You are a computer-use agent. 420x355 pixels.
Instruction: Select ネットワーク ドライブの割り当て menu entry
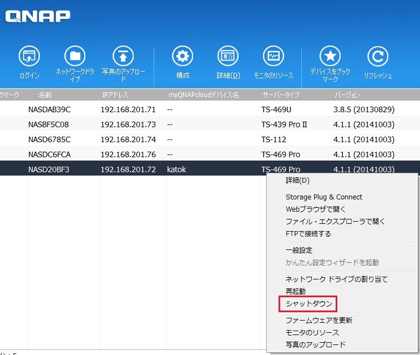coord(336,279)
